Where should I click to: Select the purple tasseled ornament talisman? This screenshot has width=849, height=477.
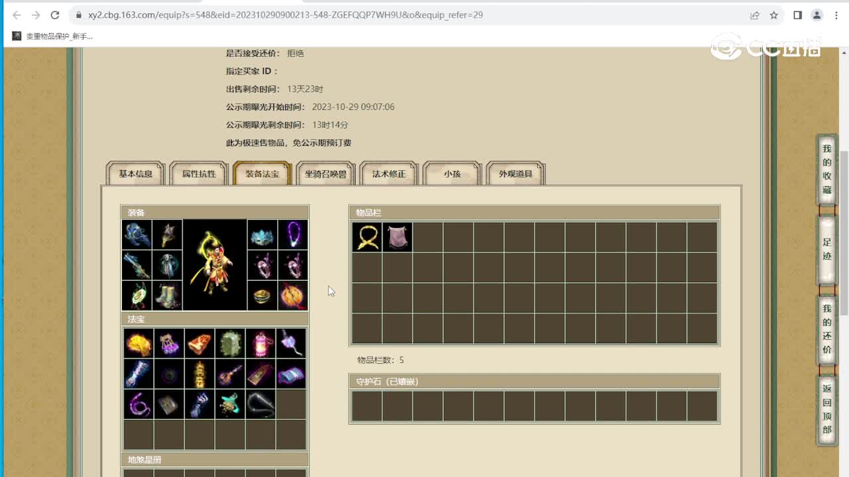coord(169,343)
